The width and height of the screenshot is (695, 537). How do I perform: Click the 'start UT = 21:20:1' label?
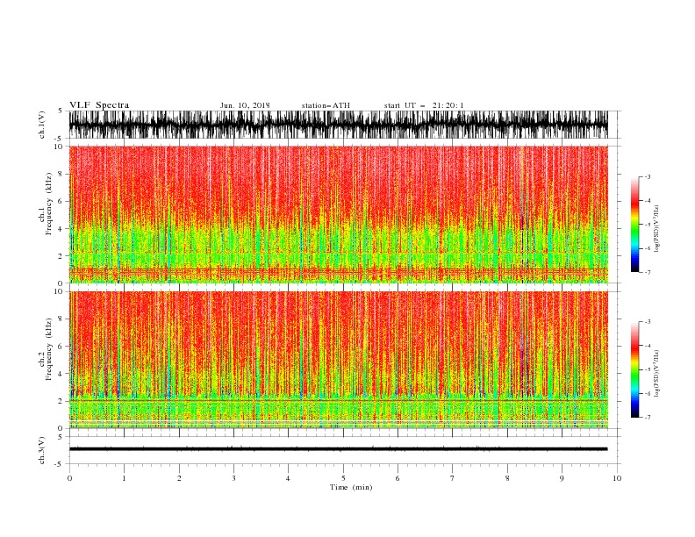424,105
